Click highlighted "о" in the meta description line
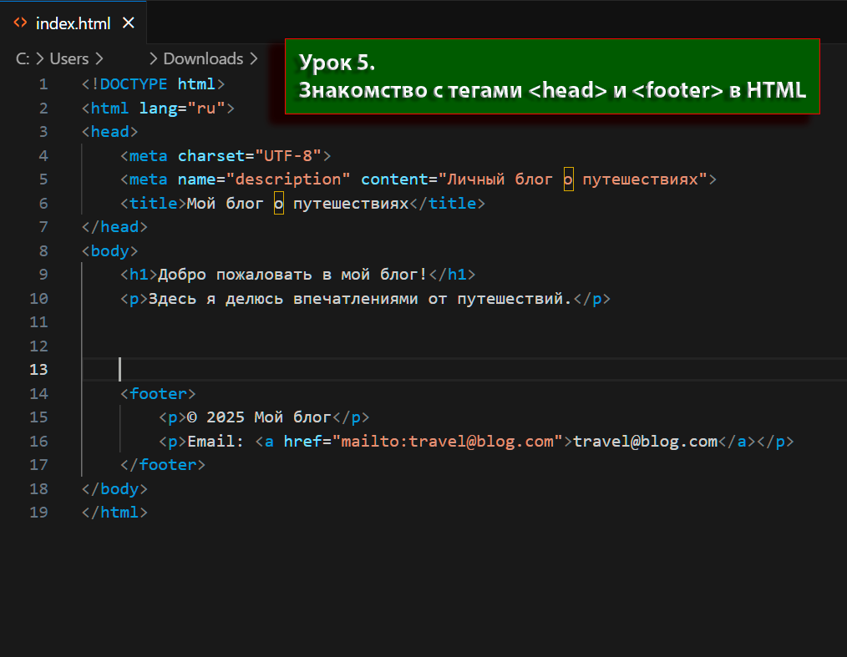 tap(569, 179)
